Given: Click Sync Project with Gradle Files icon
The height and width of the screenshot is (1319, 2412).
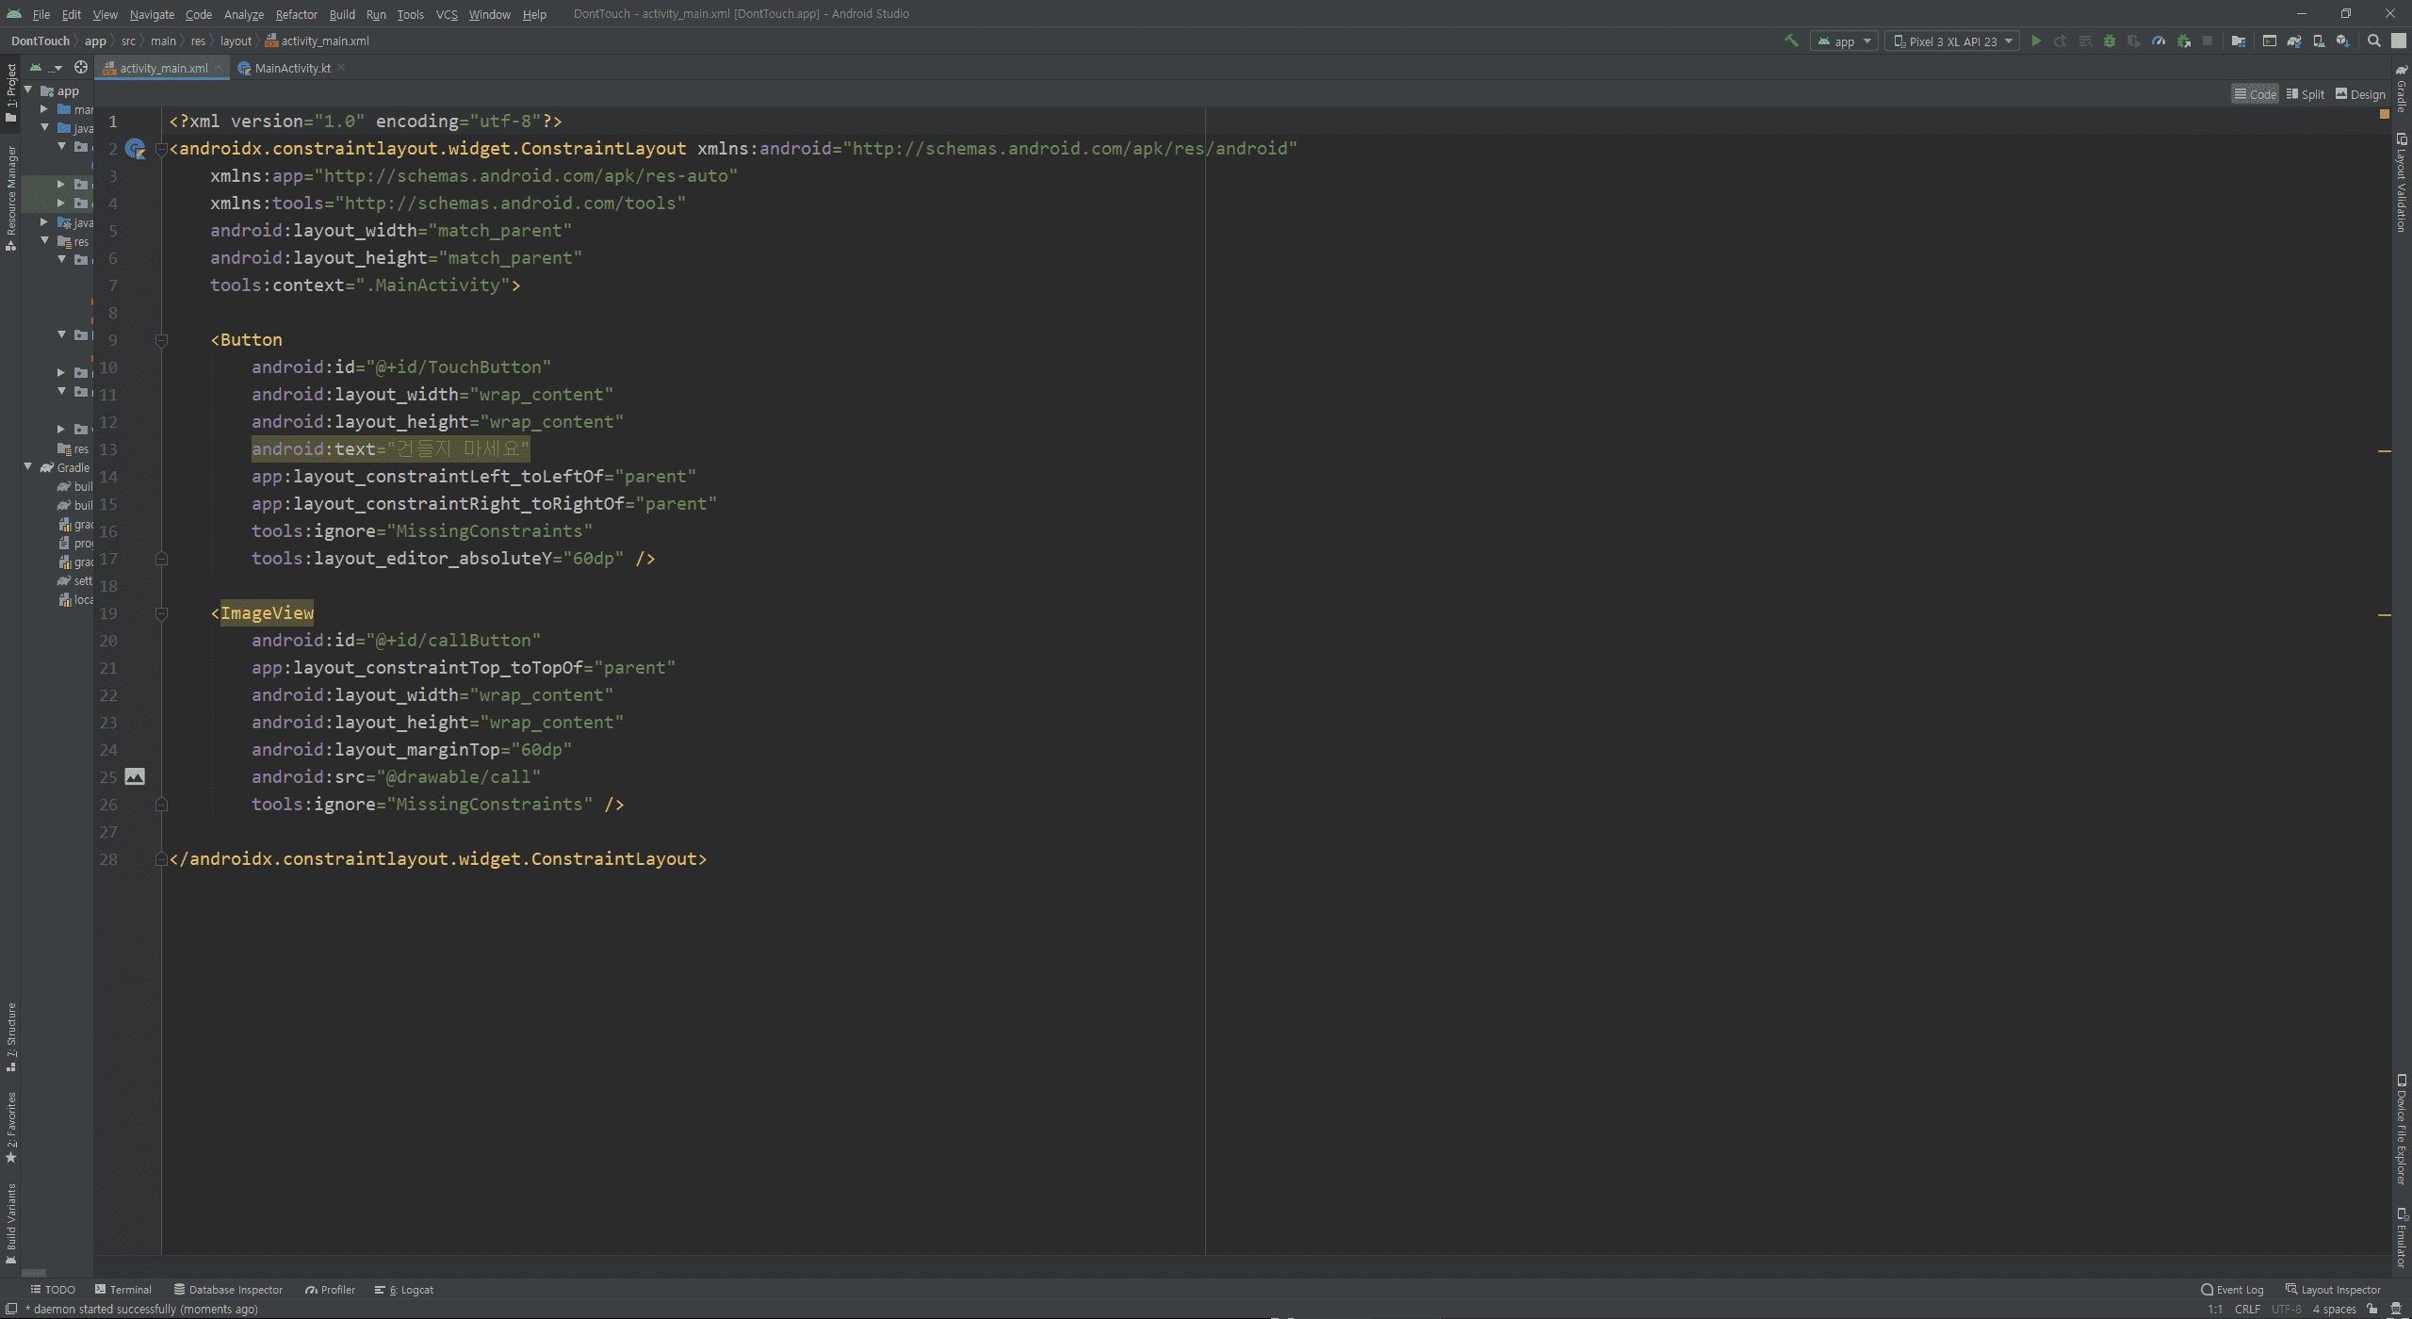Looking at the screenshot, I should click(2294, 41).
